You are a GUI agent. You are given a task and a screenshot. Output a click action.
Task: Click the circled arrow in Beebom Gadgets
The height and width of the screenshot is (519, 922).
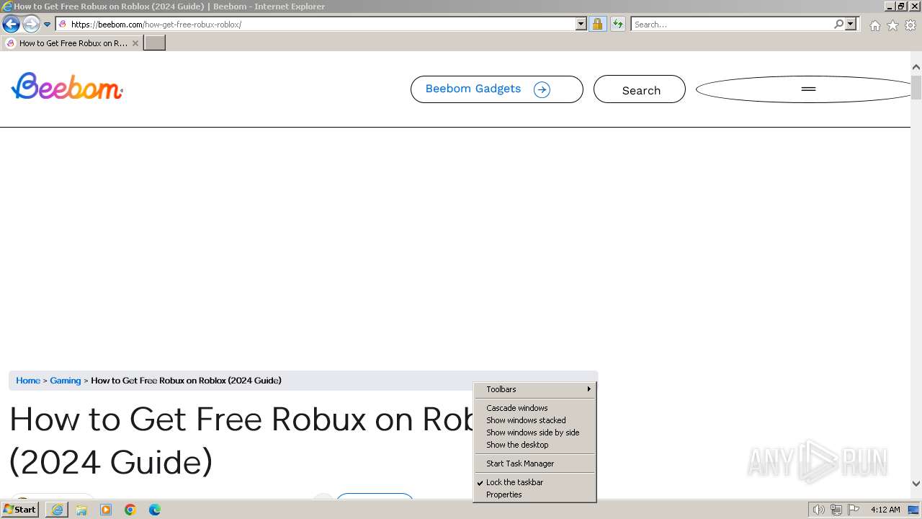[x=542, y=89]
